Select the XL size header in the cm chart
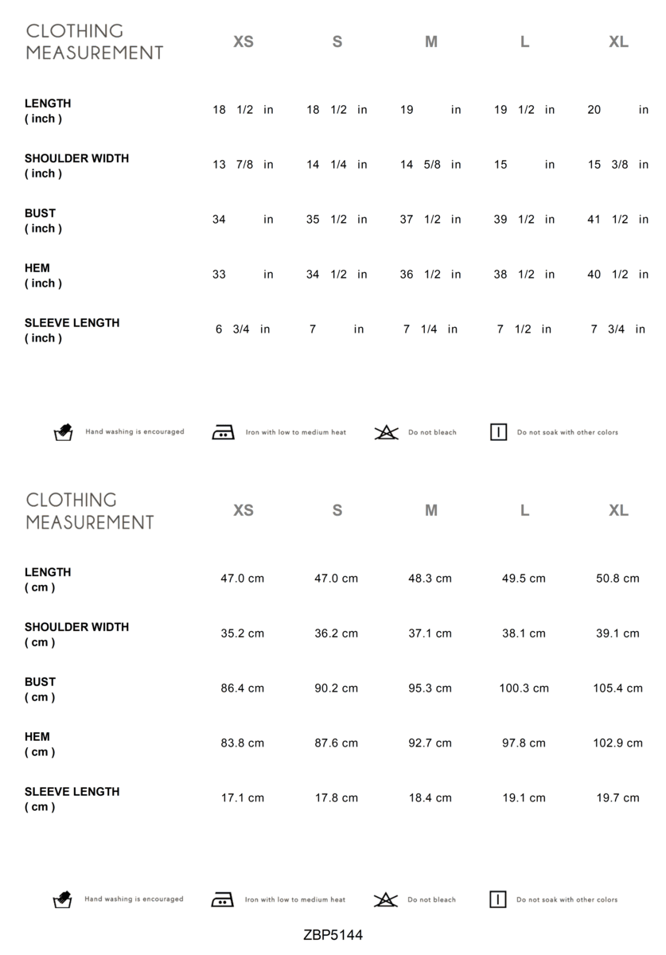This screenshot has width=666, height=955. [618, 511]
